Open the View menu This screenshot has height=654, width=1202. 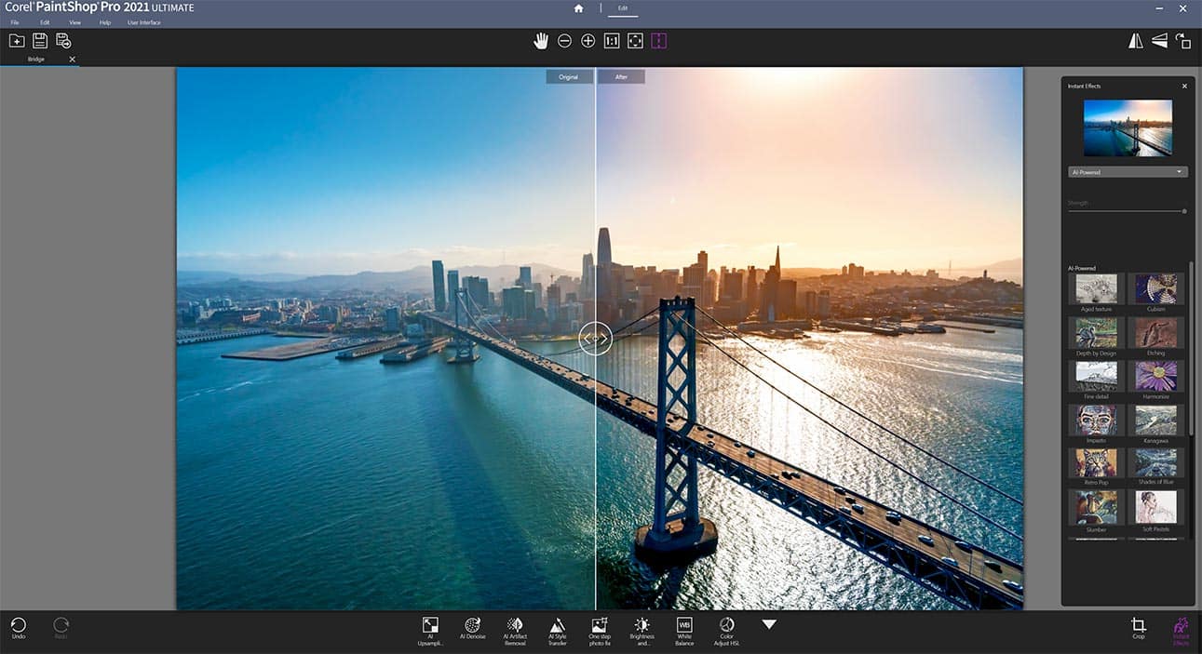click(74, 22)
